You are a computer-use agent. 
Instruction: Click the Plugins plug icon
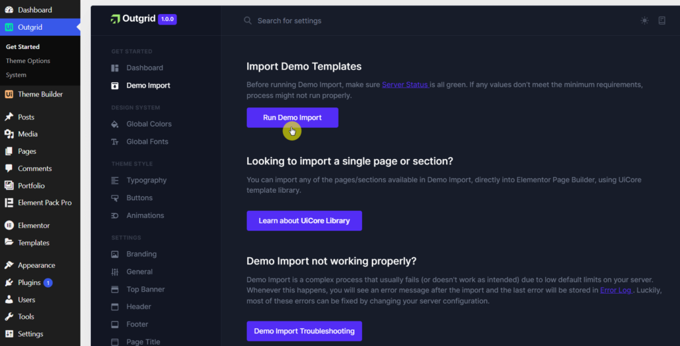[9, 283]
